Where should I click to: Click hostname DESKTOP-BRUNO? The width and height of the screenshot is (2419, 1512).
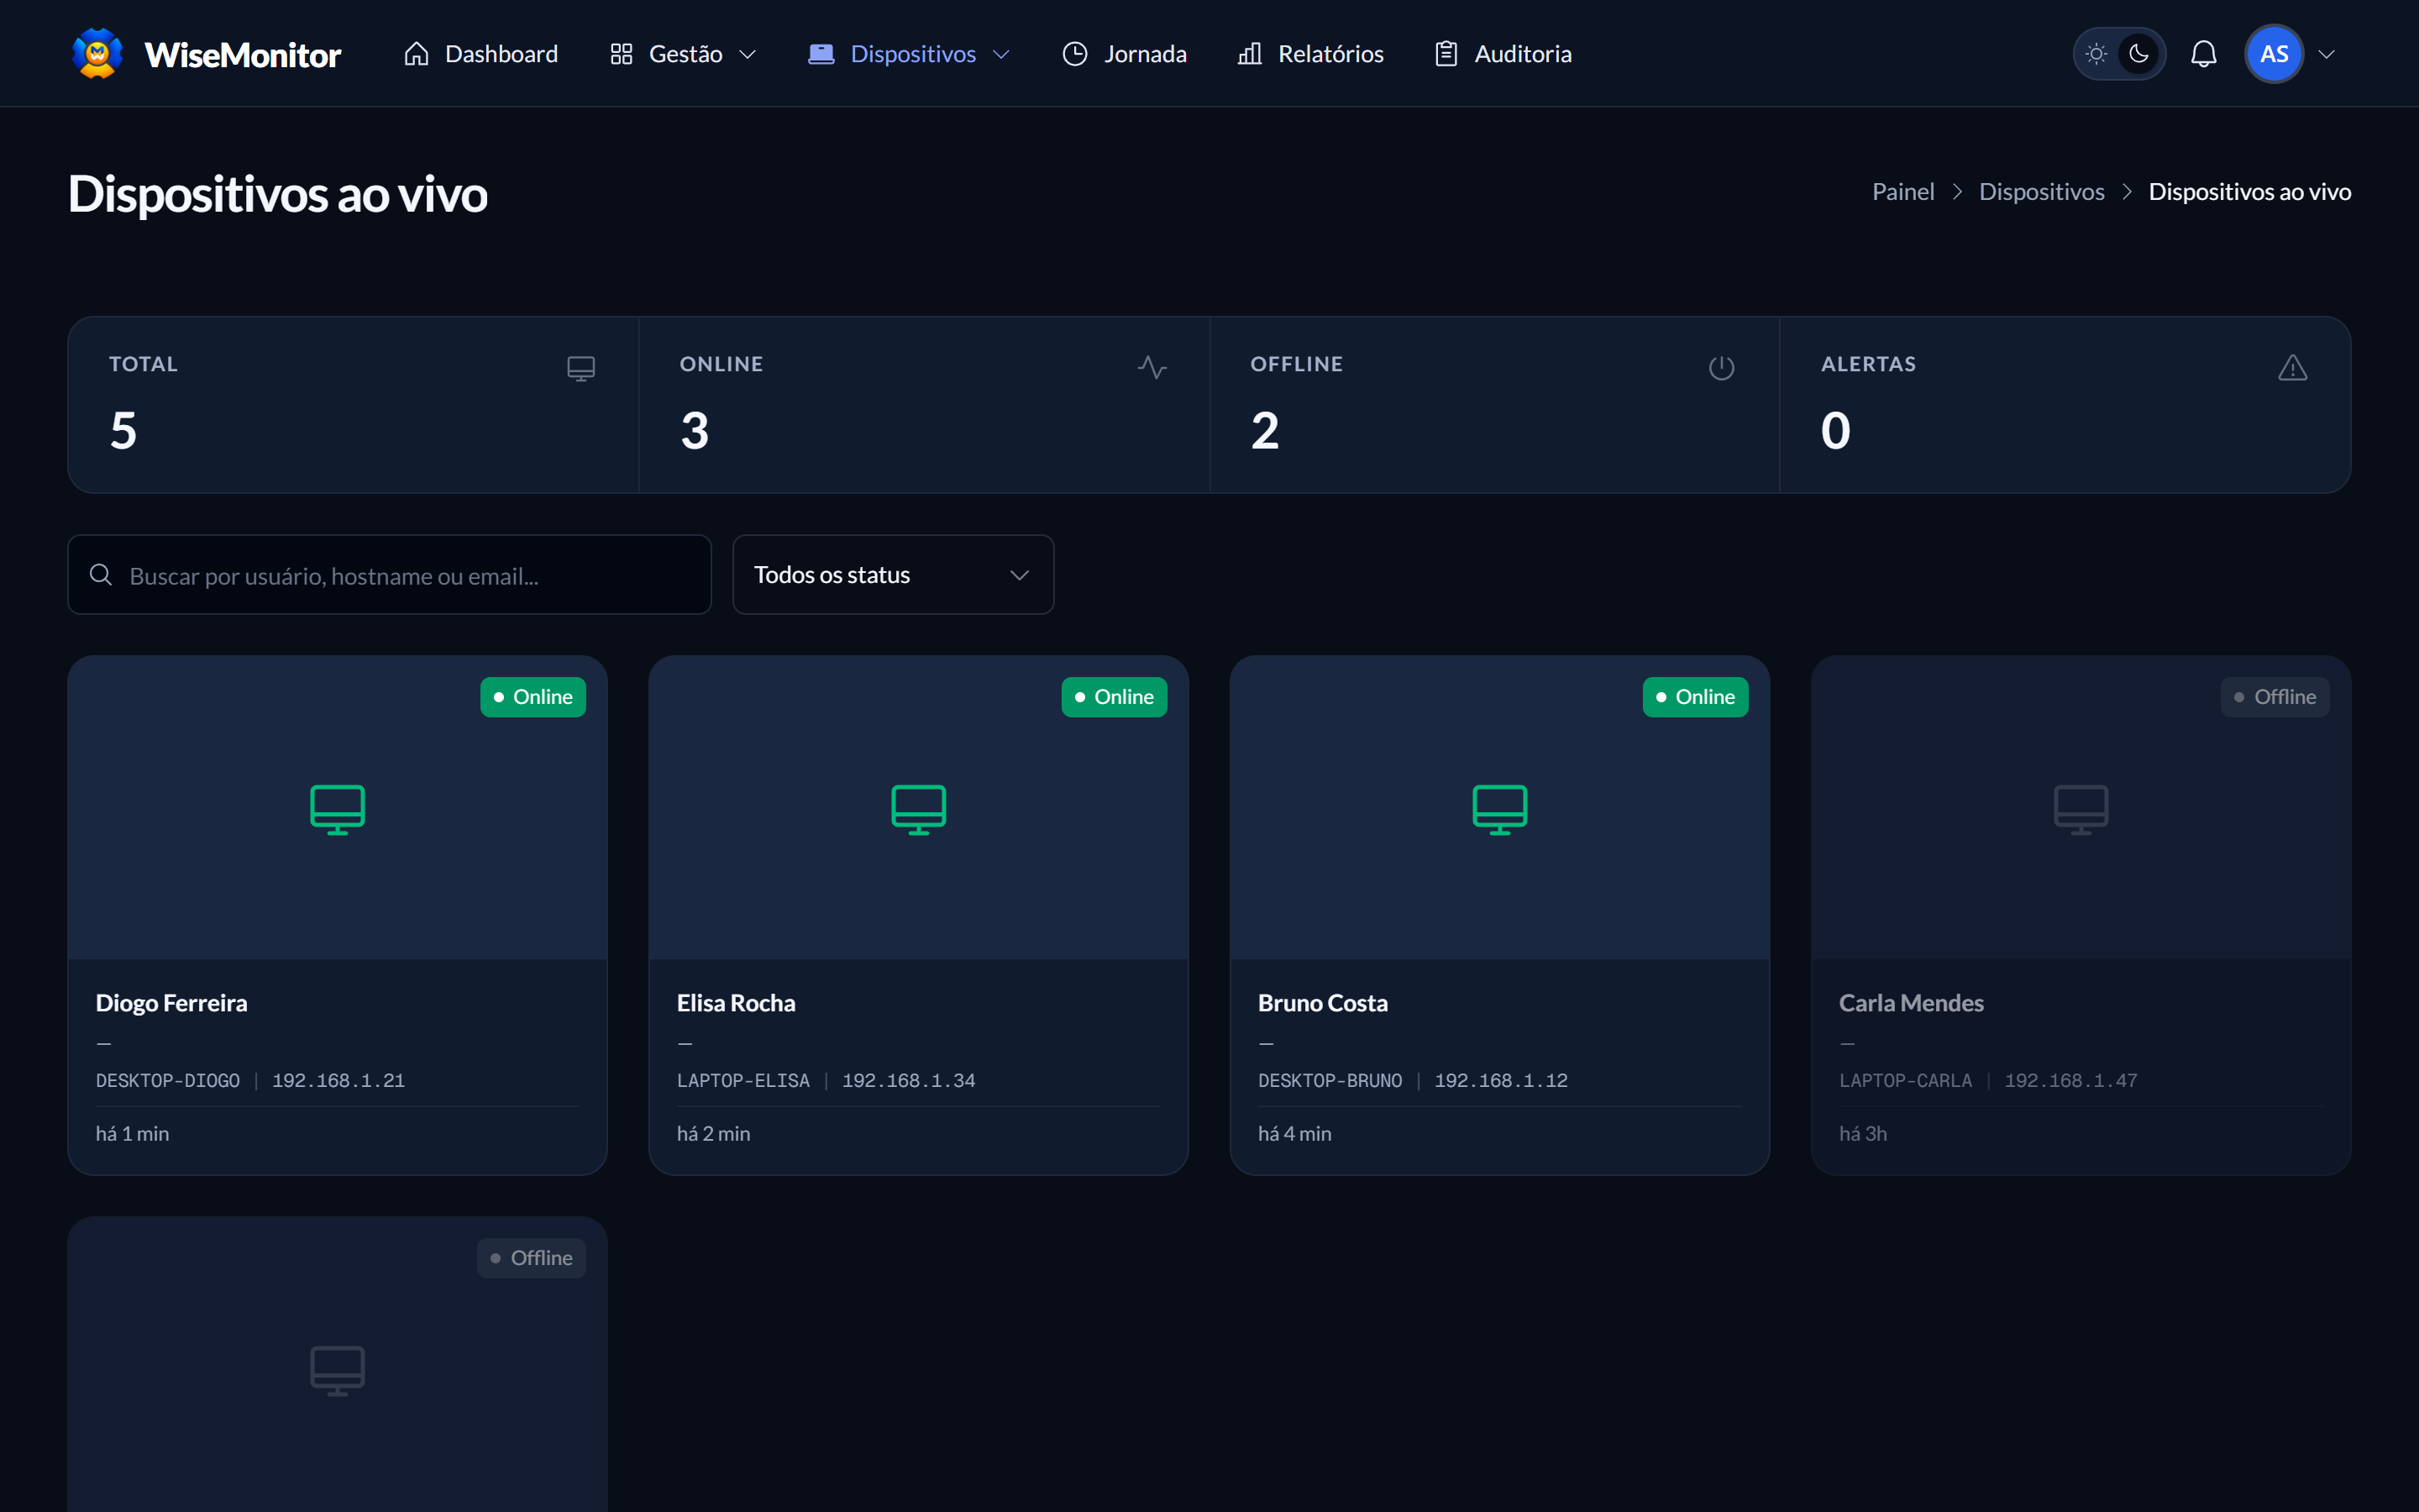click(1330, 1081)
